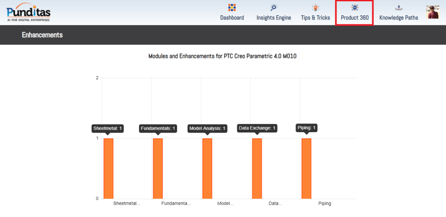Viewport: 446px width, 217px height.
Task: Select the Product 360 text label
Action: pos(354,18)
